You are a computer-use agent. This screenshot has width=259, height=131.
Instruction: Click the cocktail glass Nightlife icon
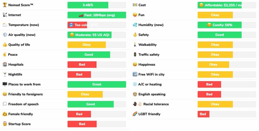[5, 74]
